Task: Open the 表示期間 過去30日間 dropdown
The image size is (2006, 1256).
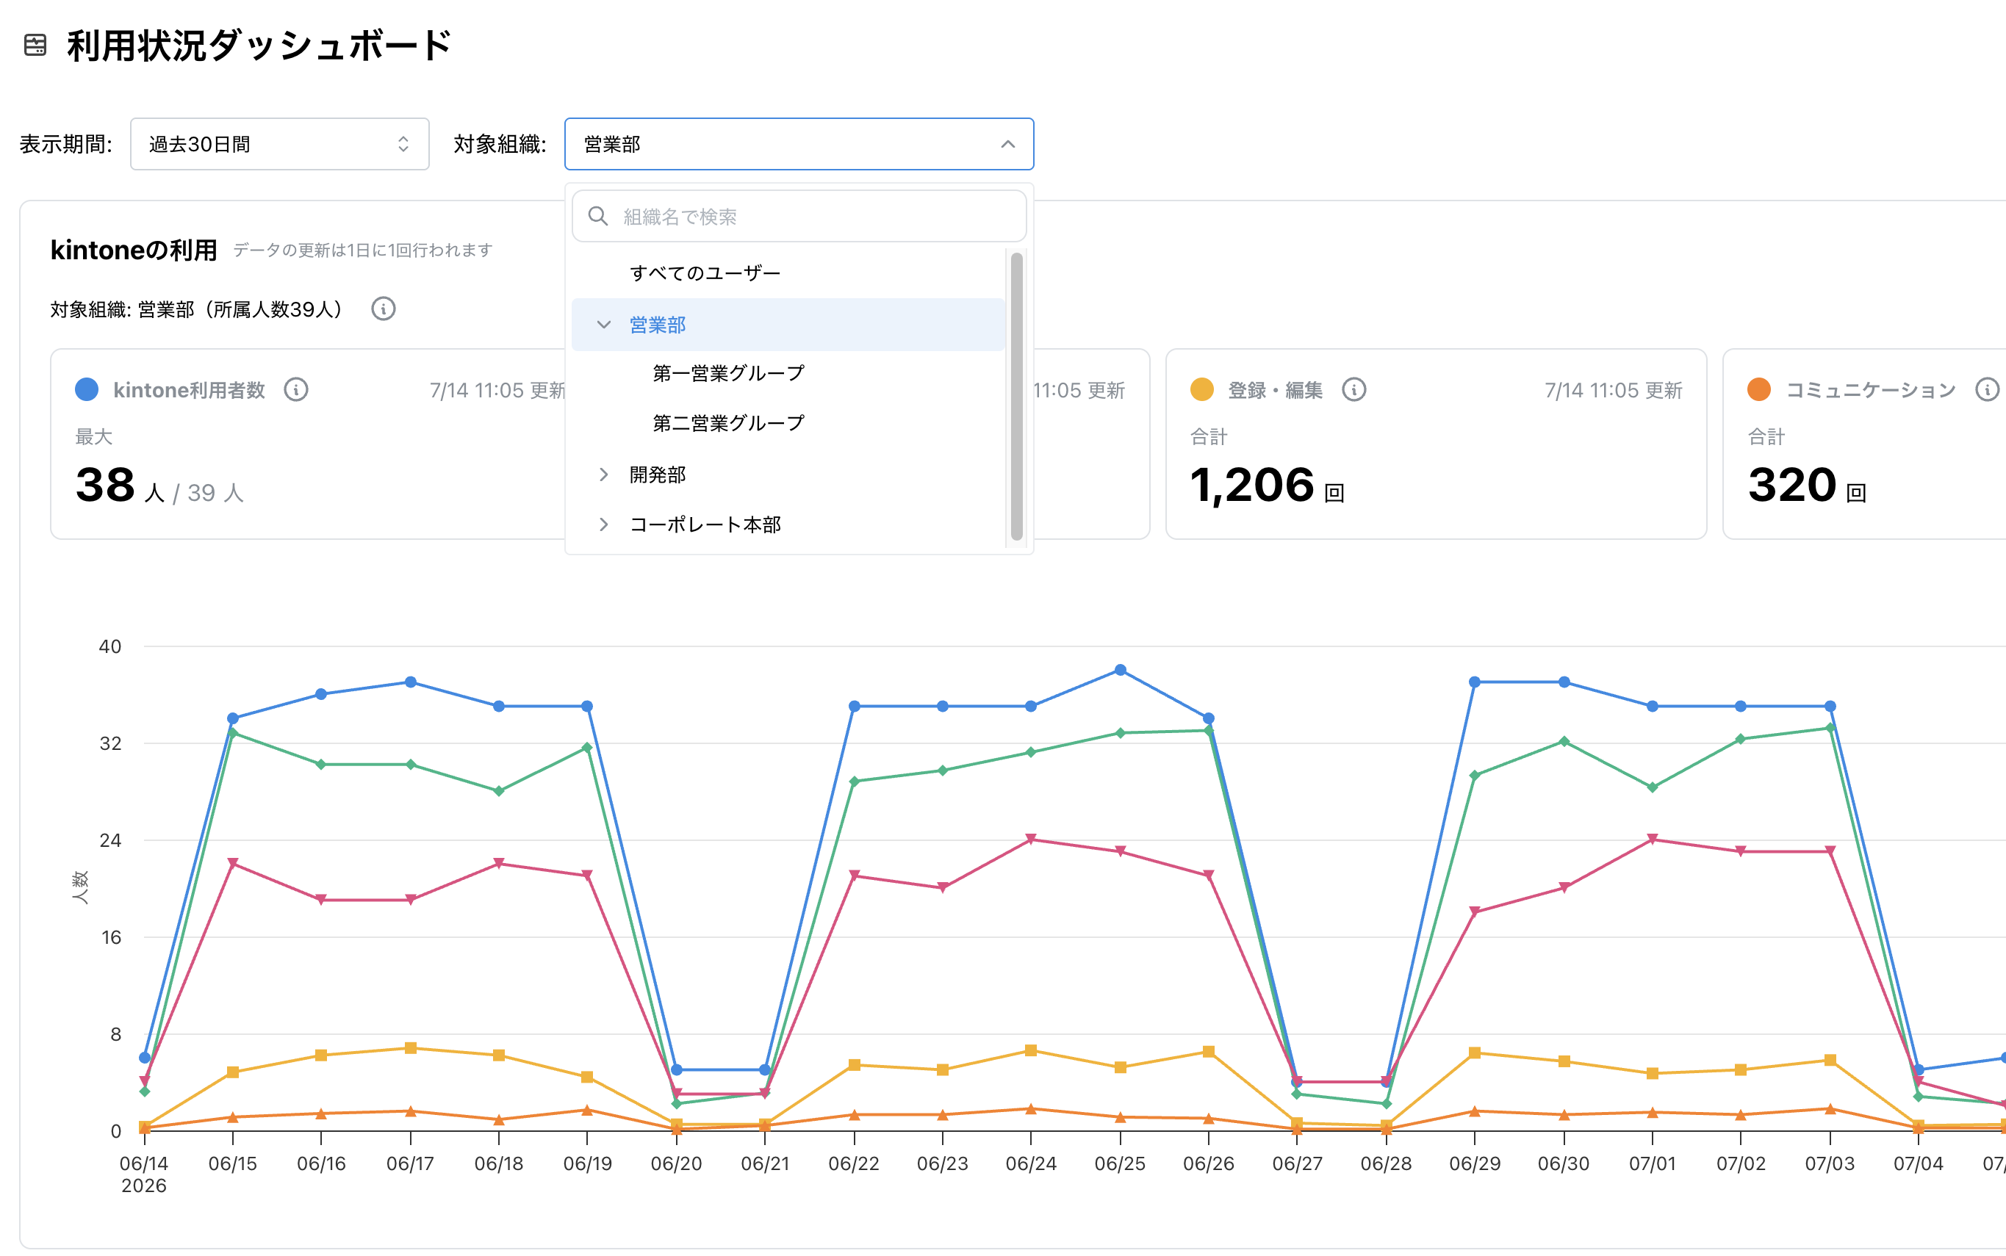Action: (279, 145)
